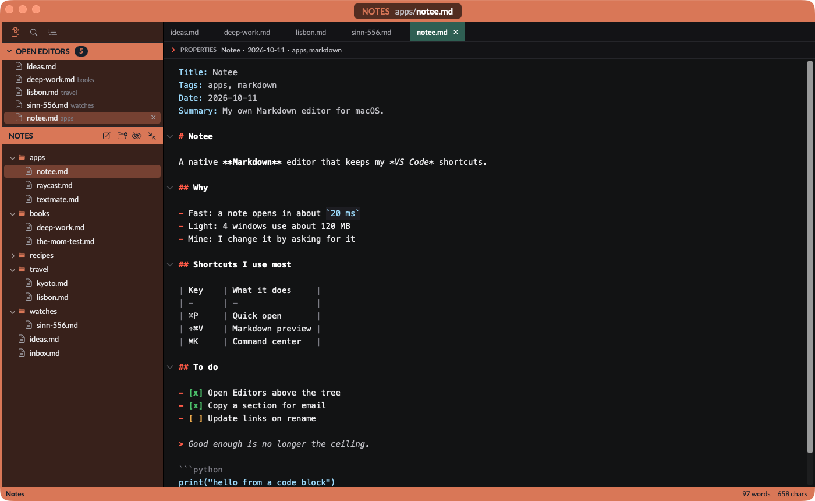Click the editor vertical scrollbar thumb
This screenshot has width=815, height=501.
coord(810,256)
